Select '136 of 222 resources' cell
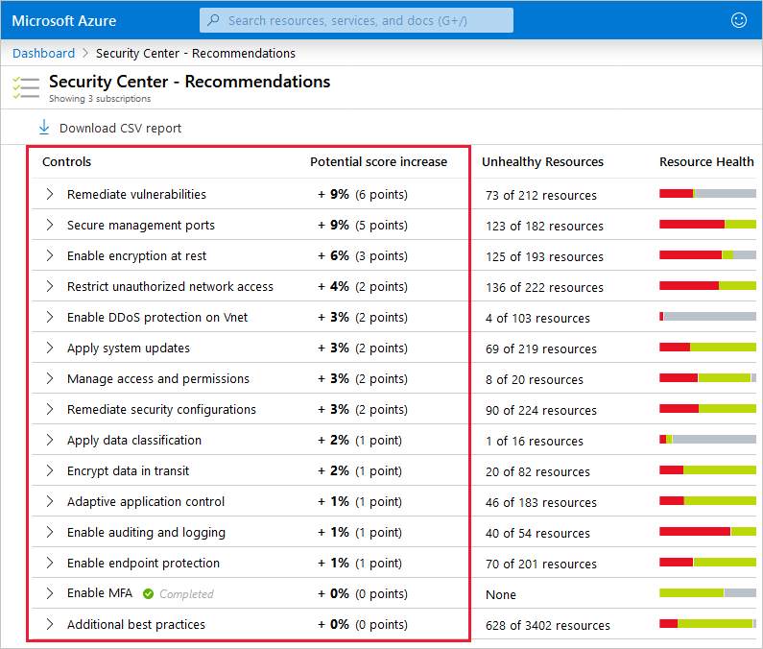Image resolution: width=763 pixels, height=649 pixels. 544,287
